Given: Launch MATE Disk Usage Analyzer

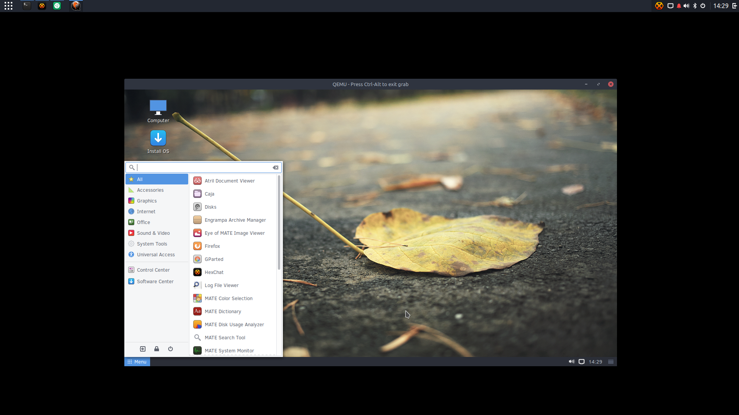Looking at the screenshot, I should (x=233, y=325).
